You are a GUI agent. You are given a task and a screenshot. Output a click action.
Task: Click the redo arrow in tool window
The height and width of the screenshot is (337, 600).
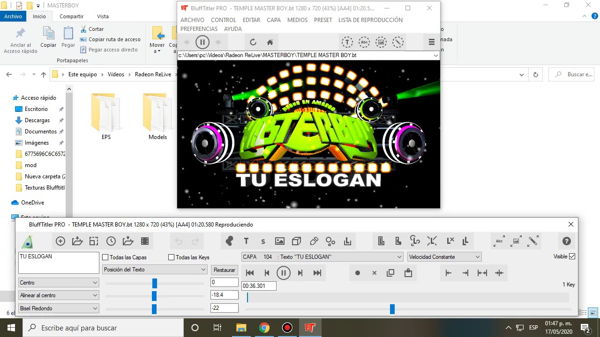pos(195,242)
